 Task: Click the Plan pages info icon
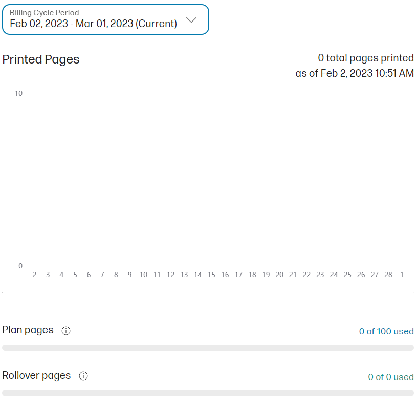[66, 331]
